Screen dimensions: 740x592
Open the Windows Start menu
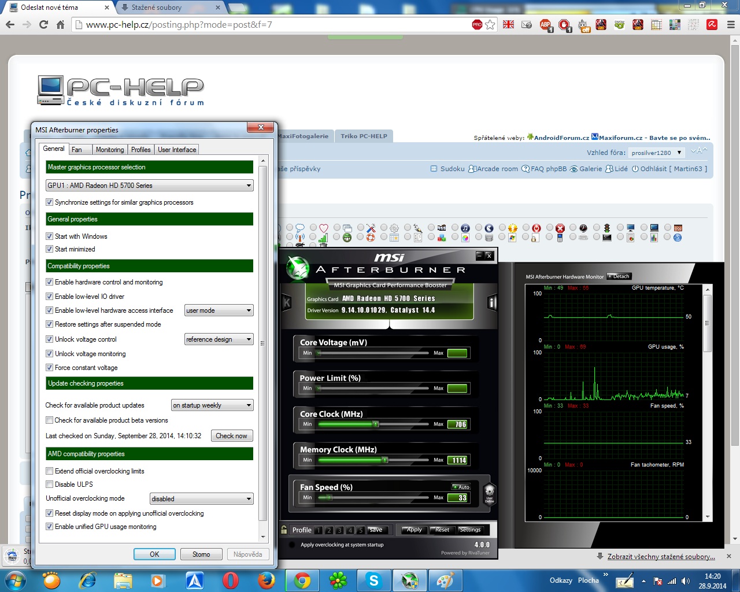[x=14, y=580]
